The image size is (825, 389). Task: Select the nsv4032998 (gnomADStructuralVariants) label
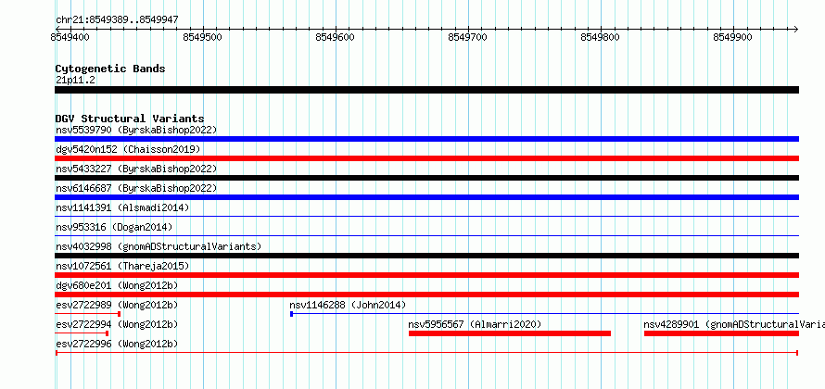coord(159,246)
